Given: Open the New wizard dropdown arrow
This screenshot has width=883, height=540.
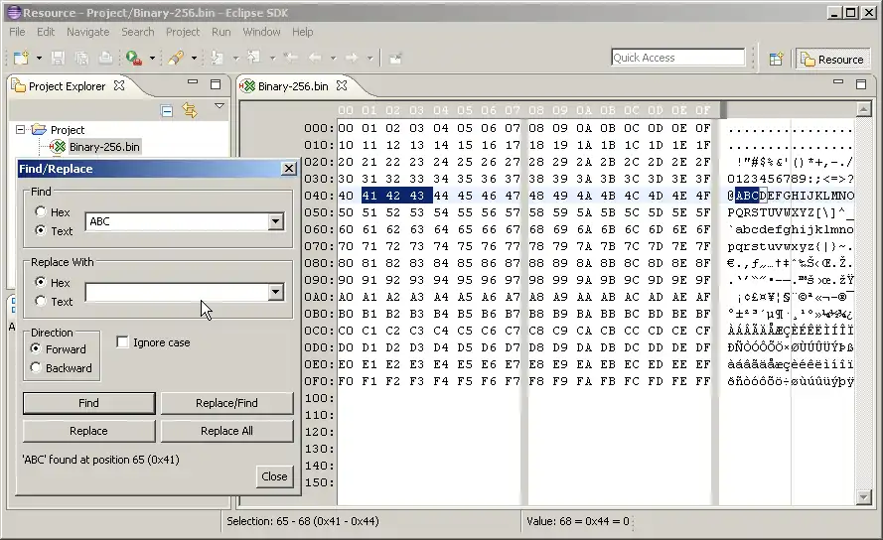Looking at the screenshot, I should click(x=39, y=58).
